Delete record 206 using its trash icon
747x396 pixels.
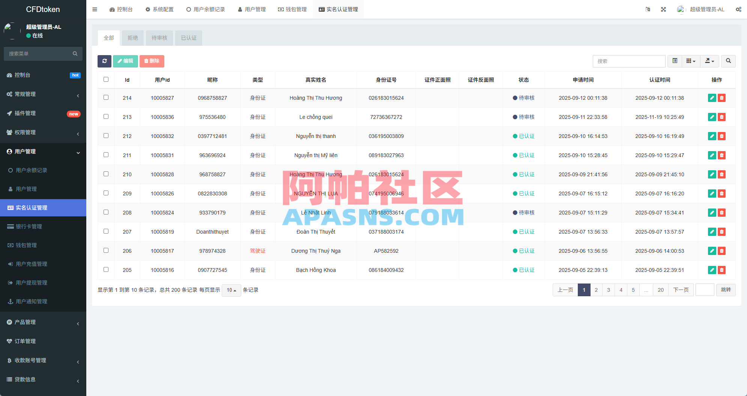point(721,251)
